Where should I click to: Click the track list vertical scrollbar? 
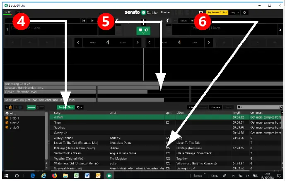click(282, 121)
